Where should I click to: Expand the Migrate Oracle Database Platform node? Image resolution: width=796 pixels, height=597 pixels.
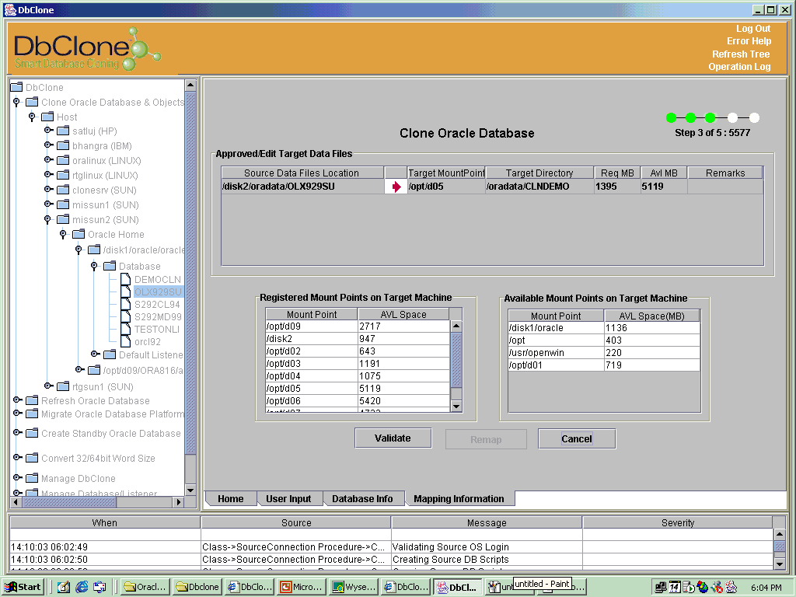tap(17, 414)
